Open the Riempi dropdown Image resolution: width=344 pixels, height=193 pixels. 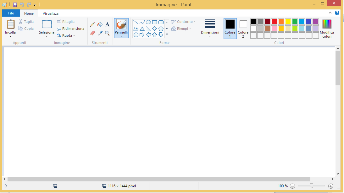(x=181, y=29)
